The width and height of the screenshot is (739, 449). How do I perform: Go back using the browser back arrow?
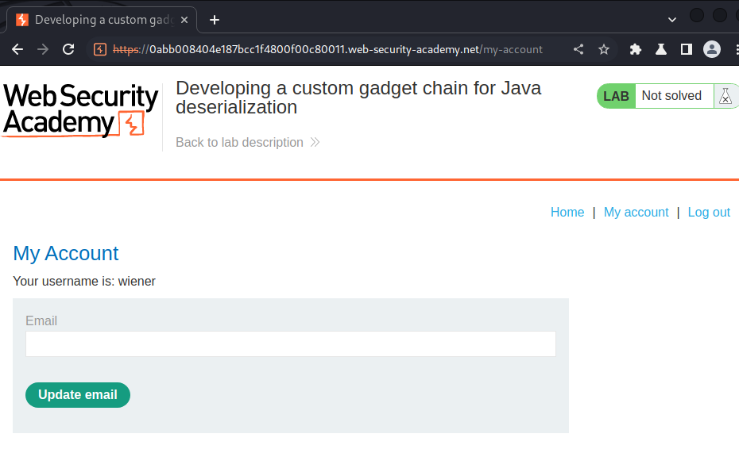coord(17,49)
